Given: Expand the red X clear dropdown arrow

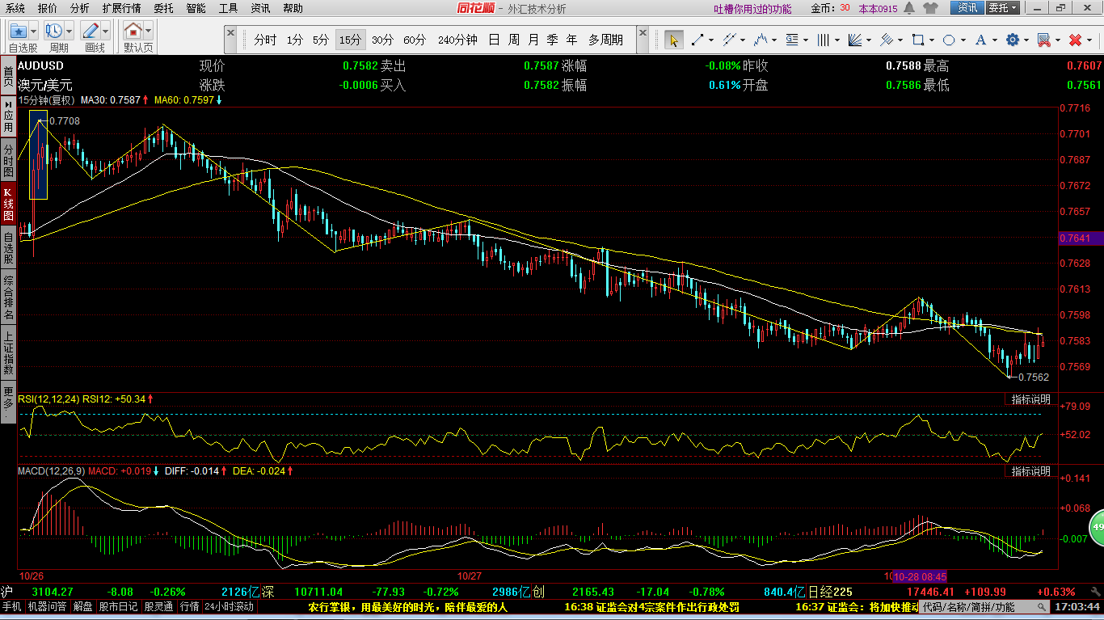Looking at the screenshot, I should point(1088,40).
